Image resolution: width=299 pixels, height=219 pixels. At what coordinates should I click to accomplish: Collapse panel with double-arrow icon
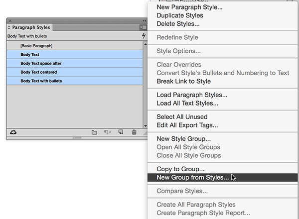145,21
